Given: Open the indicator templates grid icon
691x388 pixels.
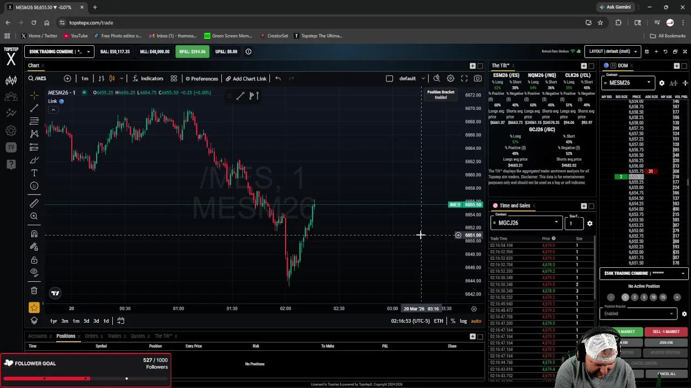Looking at the screenshot, I should (x=174, y=79).
